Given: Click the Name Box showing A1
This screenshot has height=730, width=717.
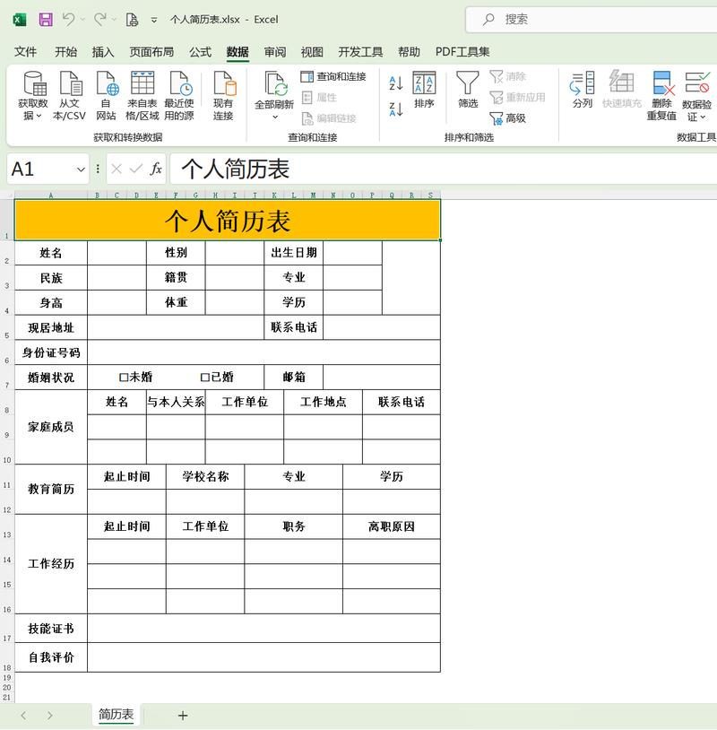Looking at the screenshot, I should click(x=40, y=169).
